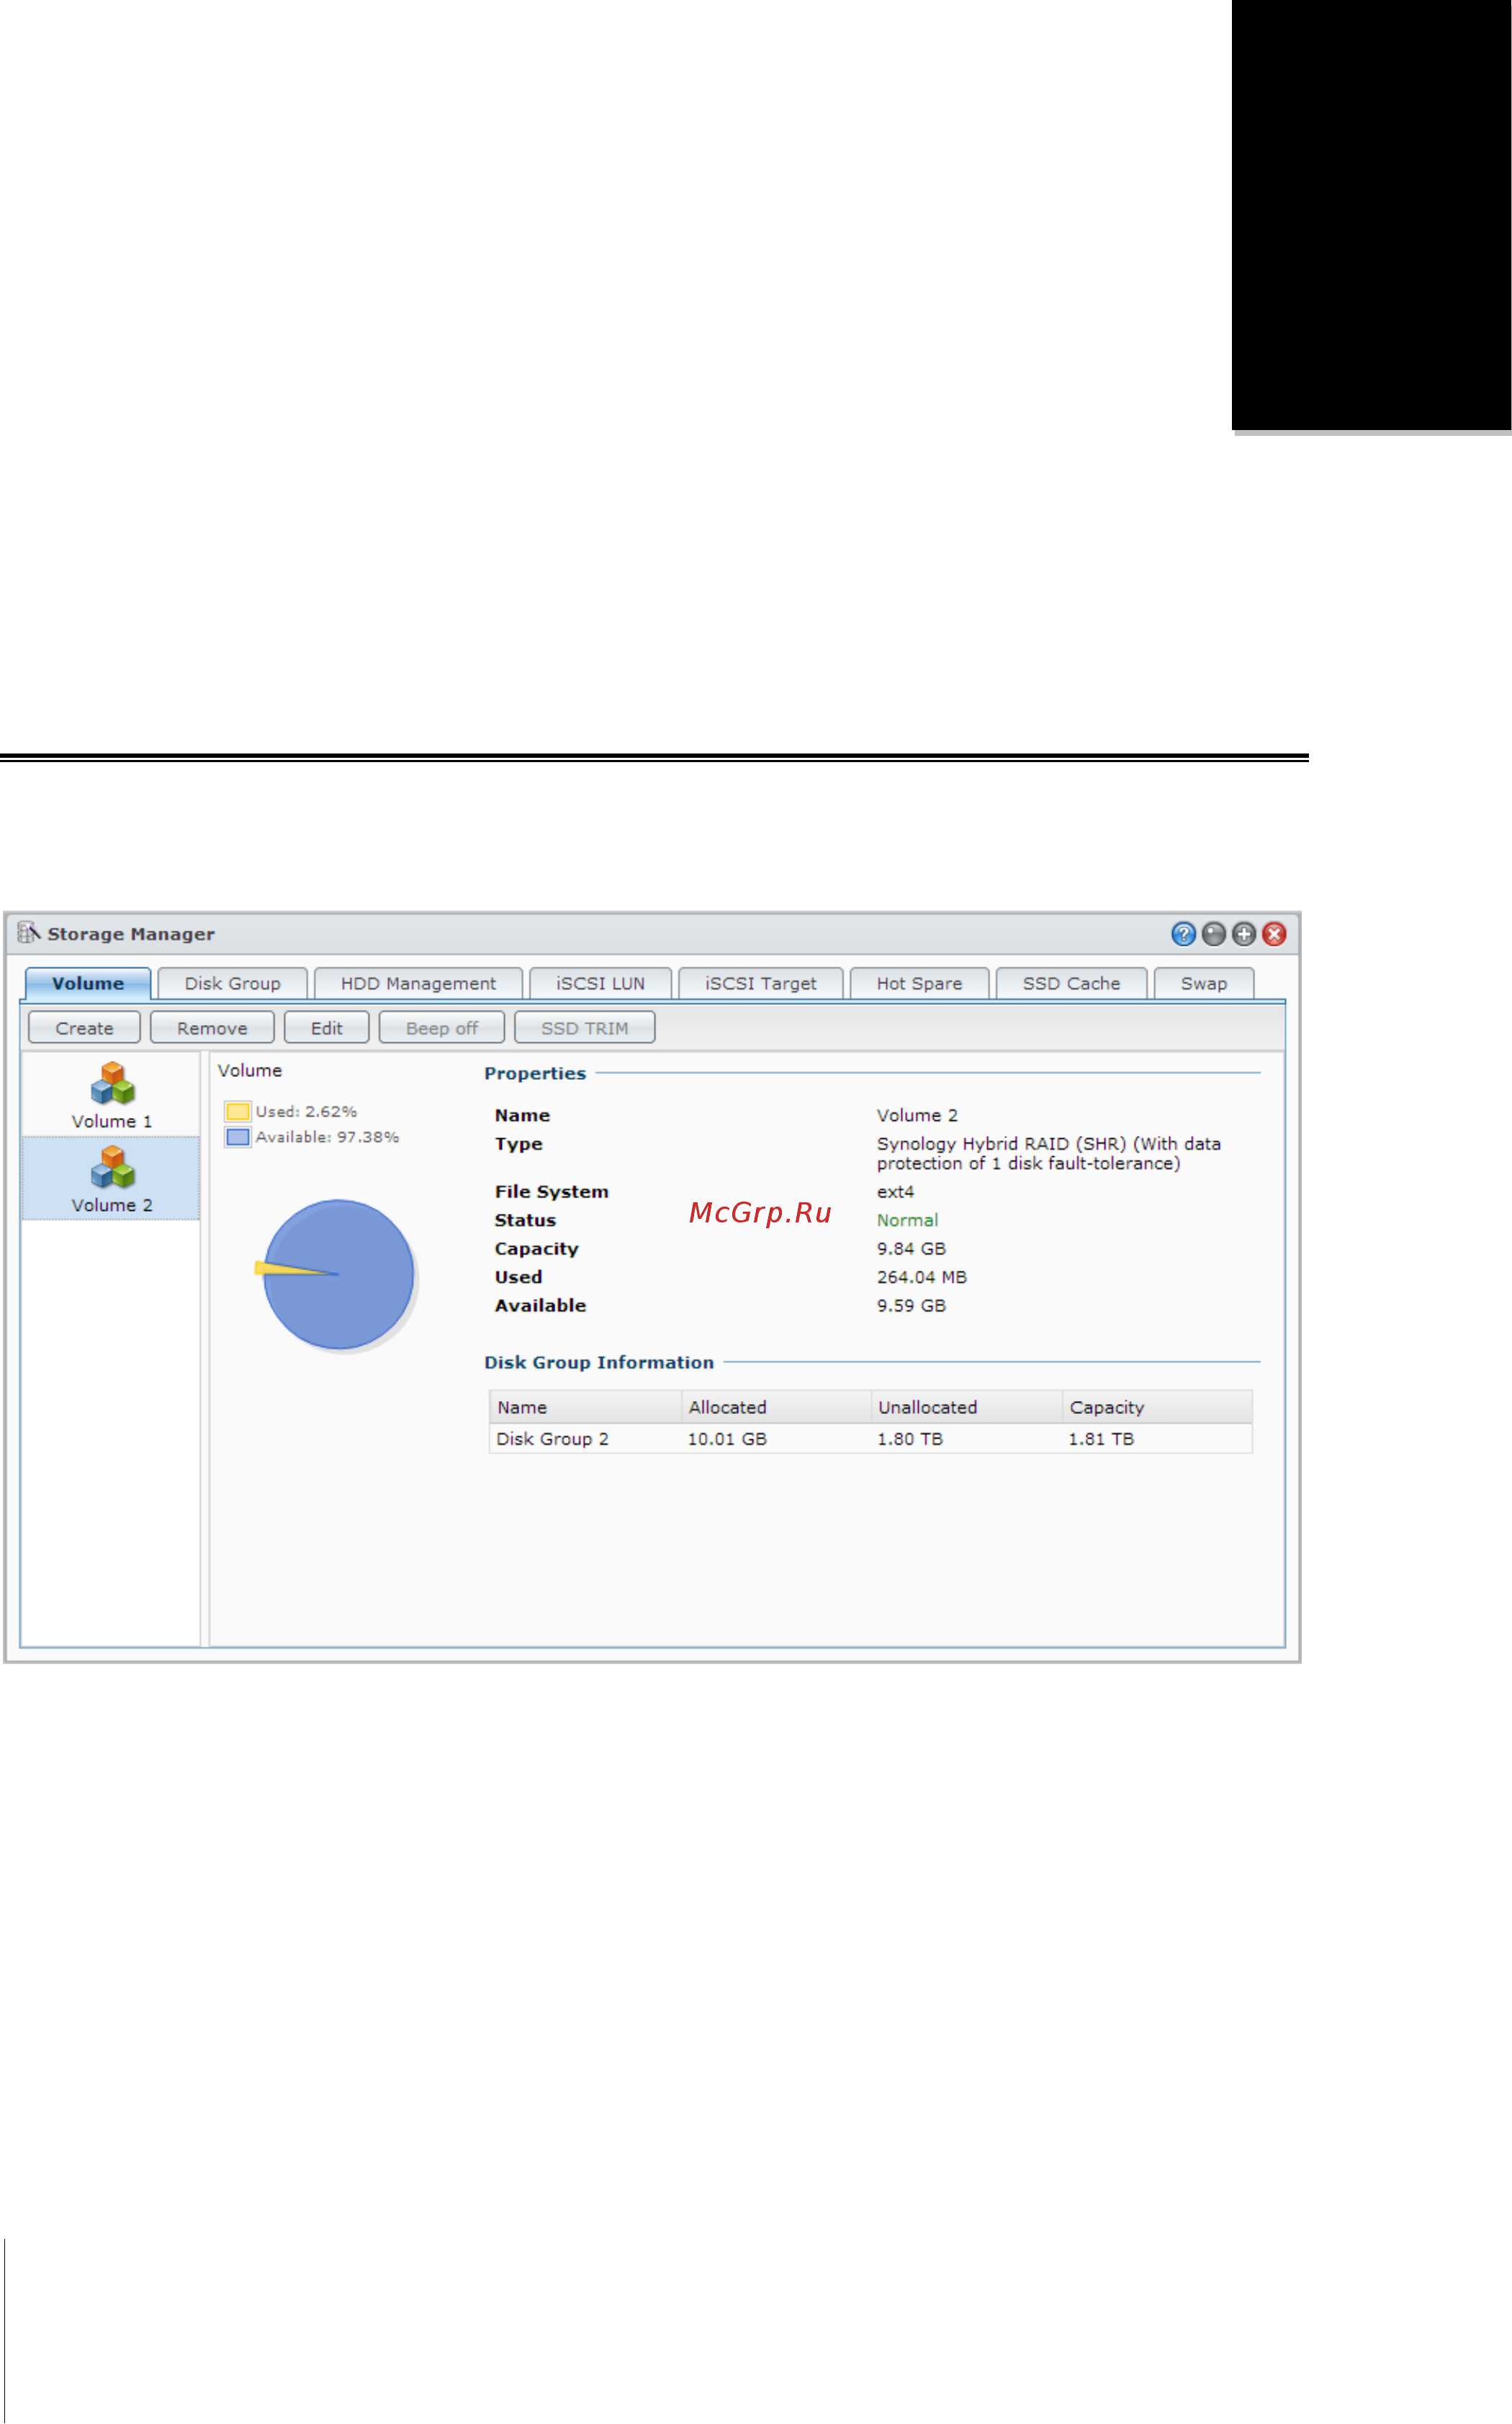The height and width of the screenshot is (2424, 1512).
Task: Click the Normal status value
Action: tap(907, 1220)
